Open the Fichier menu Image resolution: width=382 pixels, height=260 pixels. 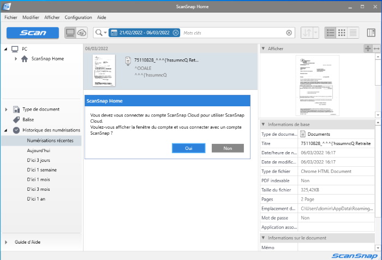click(x=11, y=17)
